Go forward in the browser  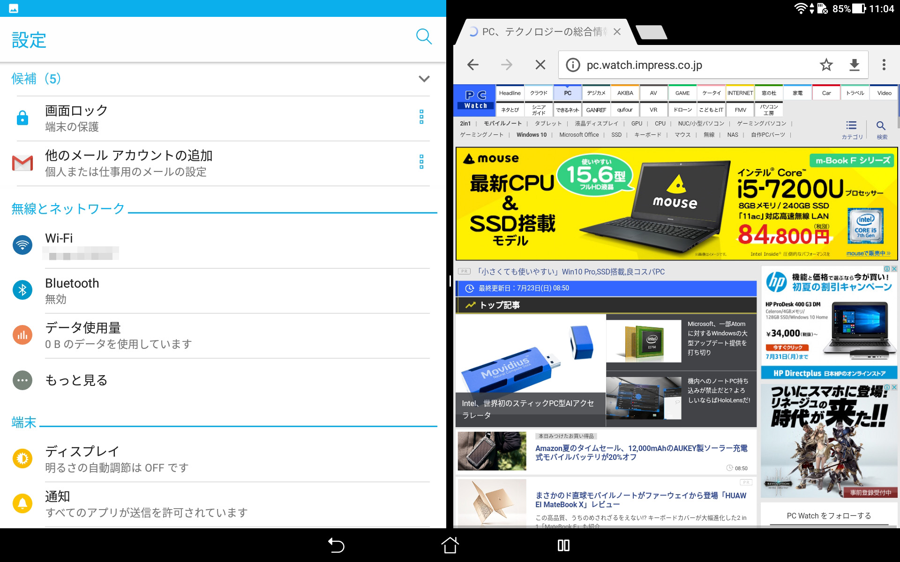pyautogui.click(x=507, y=65)
